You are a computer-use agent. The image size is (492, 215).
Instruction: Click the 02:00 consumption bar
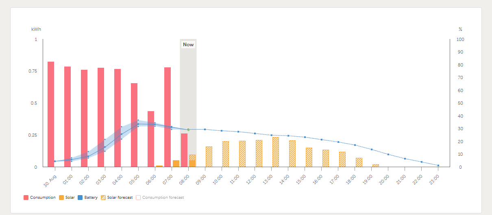click(x=84, y=118)
